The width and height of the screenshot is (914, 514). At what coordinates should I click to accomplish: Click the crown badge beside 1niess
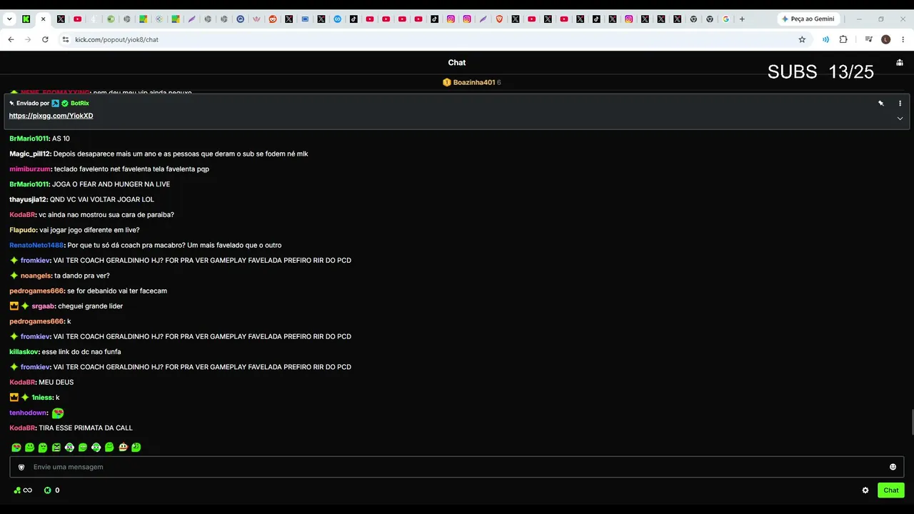pyautogui.click(x=14, y=398)
